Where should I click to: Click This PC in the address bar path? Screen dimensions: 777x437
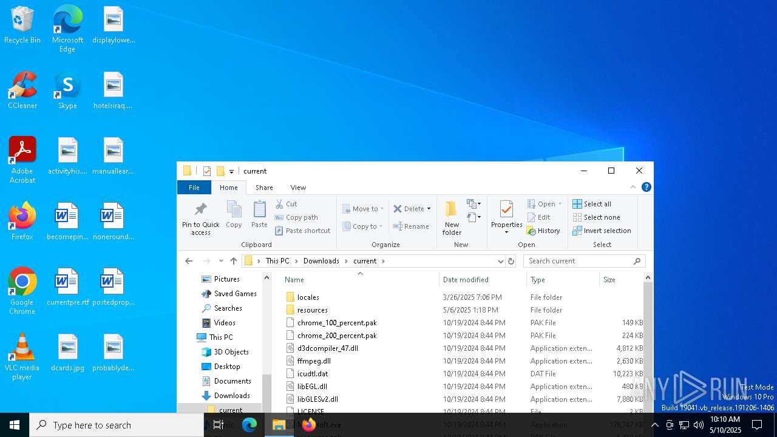tap(277, 261)
